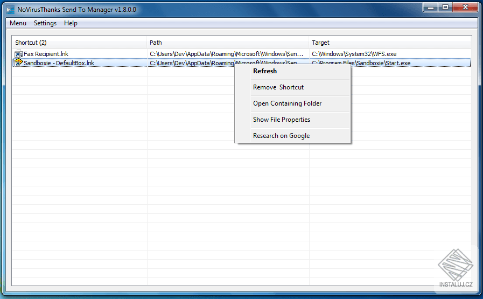The height and width of the screenshot is (299, 483).
Task: Sort by the Target column header
Action: [x=390, y=43]
